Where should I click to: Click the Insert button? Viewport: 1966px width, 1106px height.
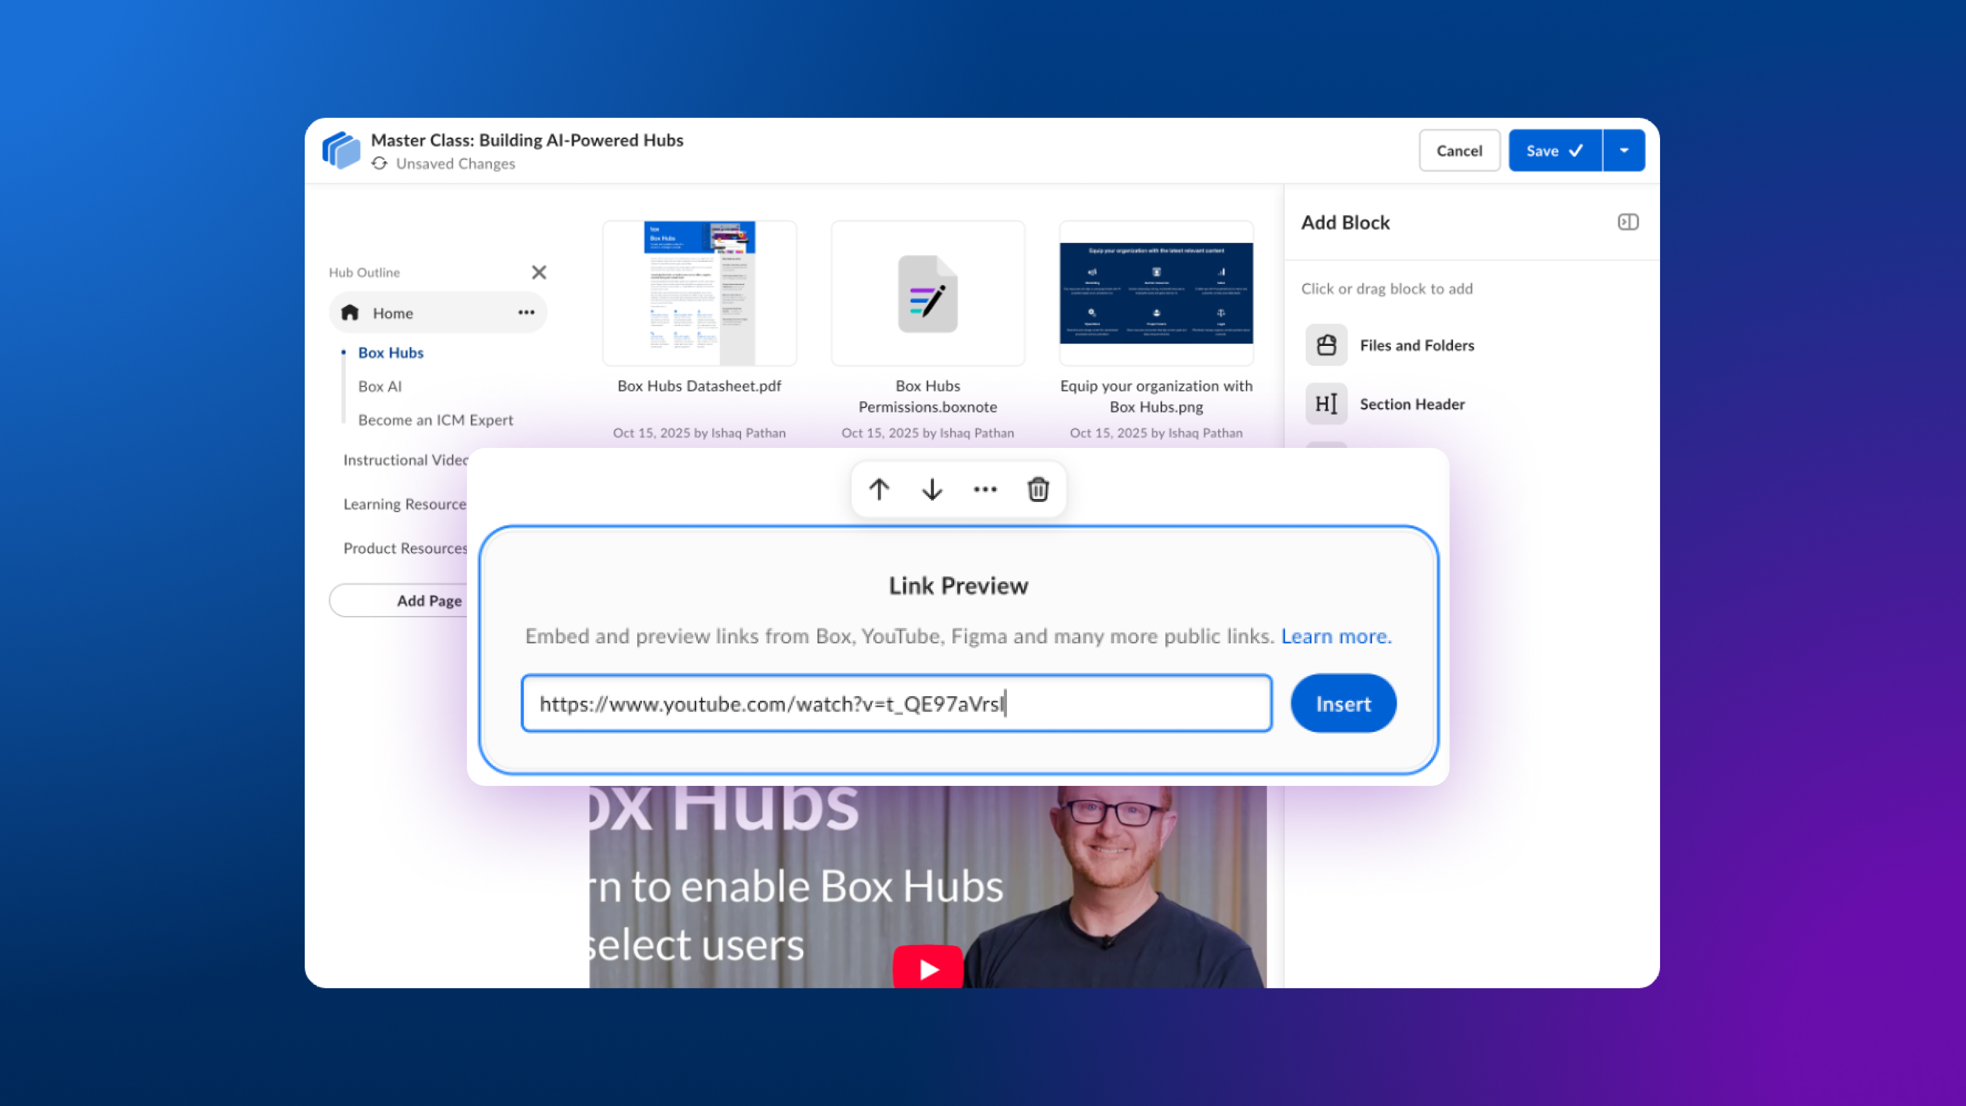point(1342,704)
